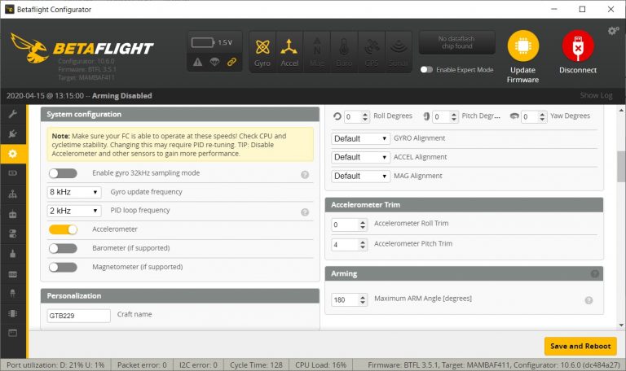Viewport: 626px width, 371px height.
Task: Open the Gyro update frequency dropdown
Action: [x=74, y=192]
